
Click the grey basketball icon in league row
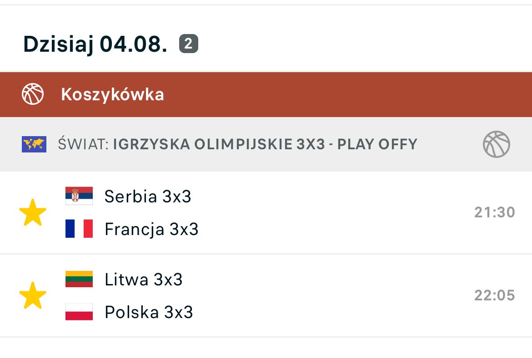496,144
